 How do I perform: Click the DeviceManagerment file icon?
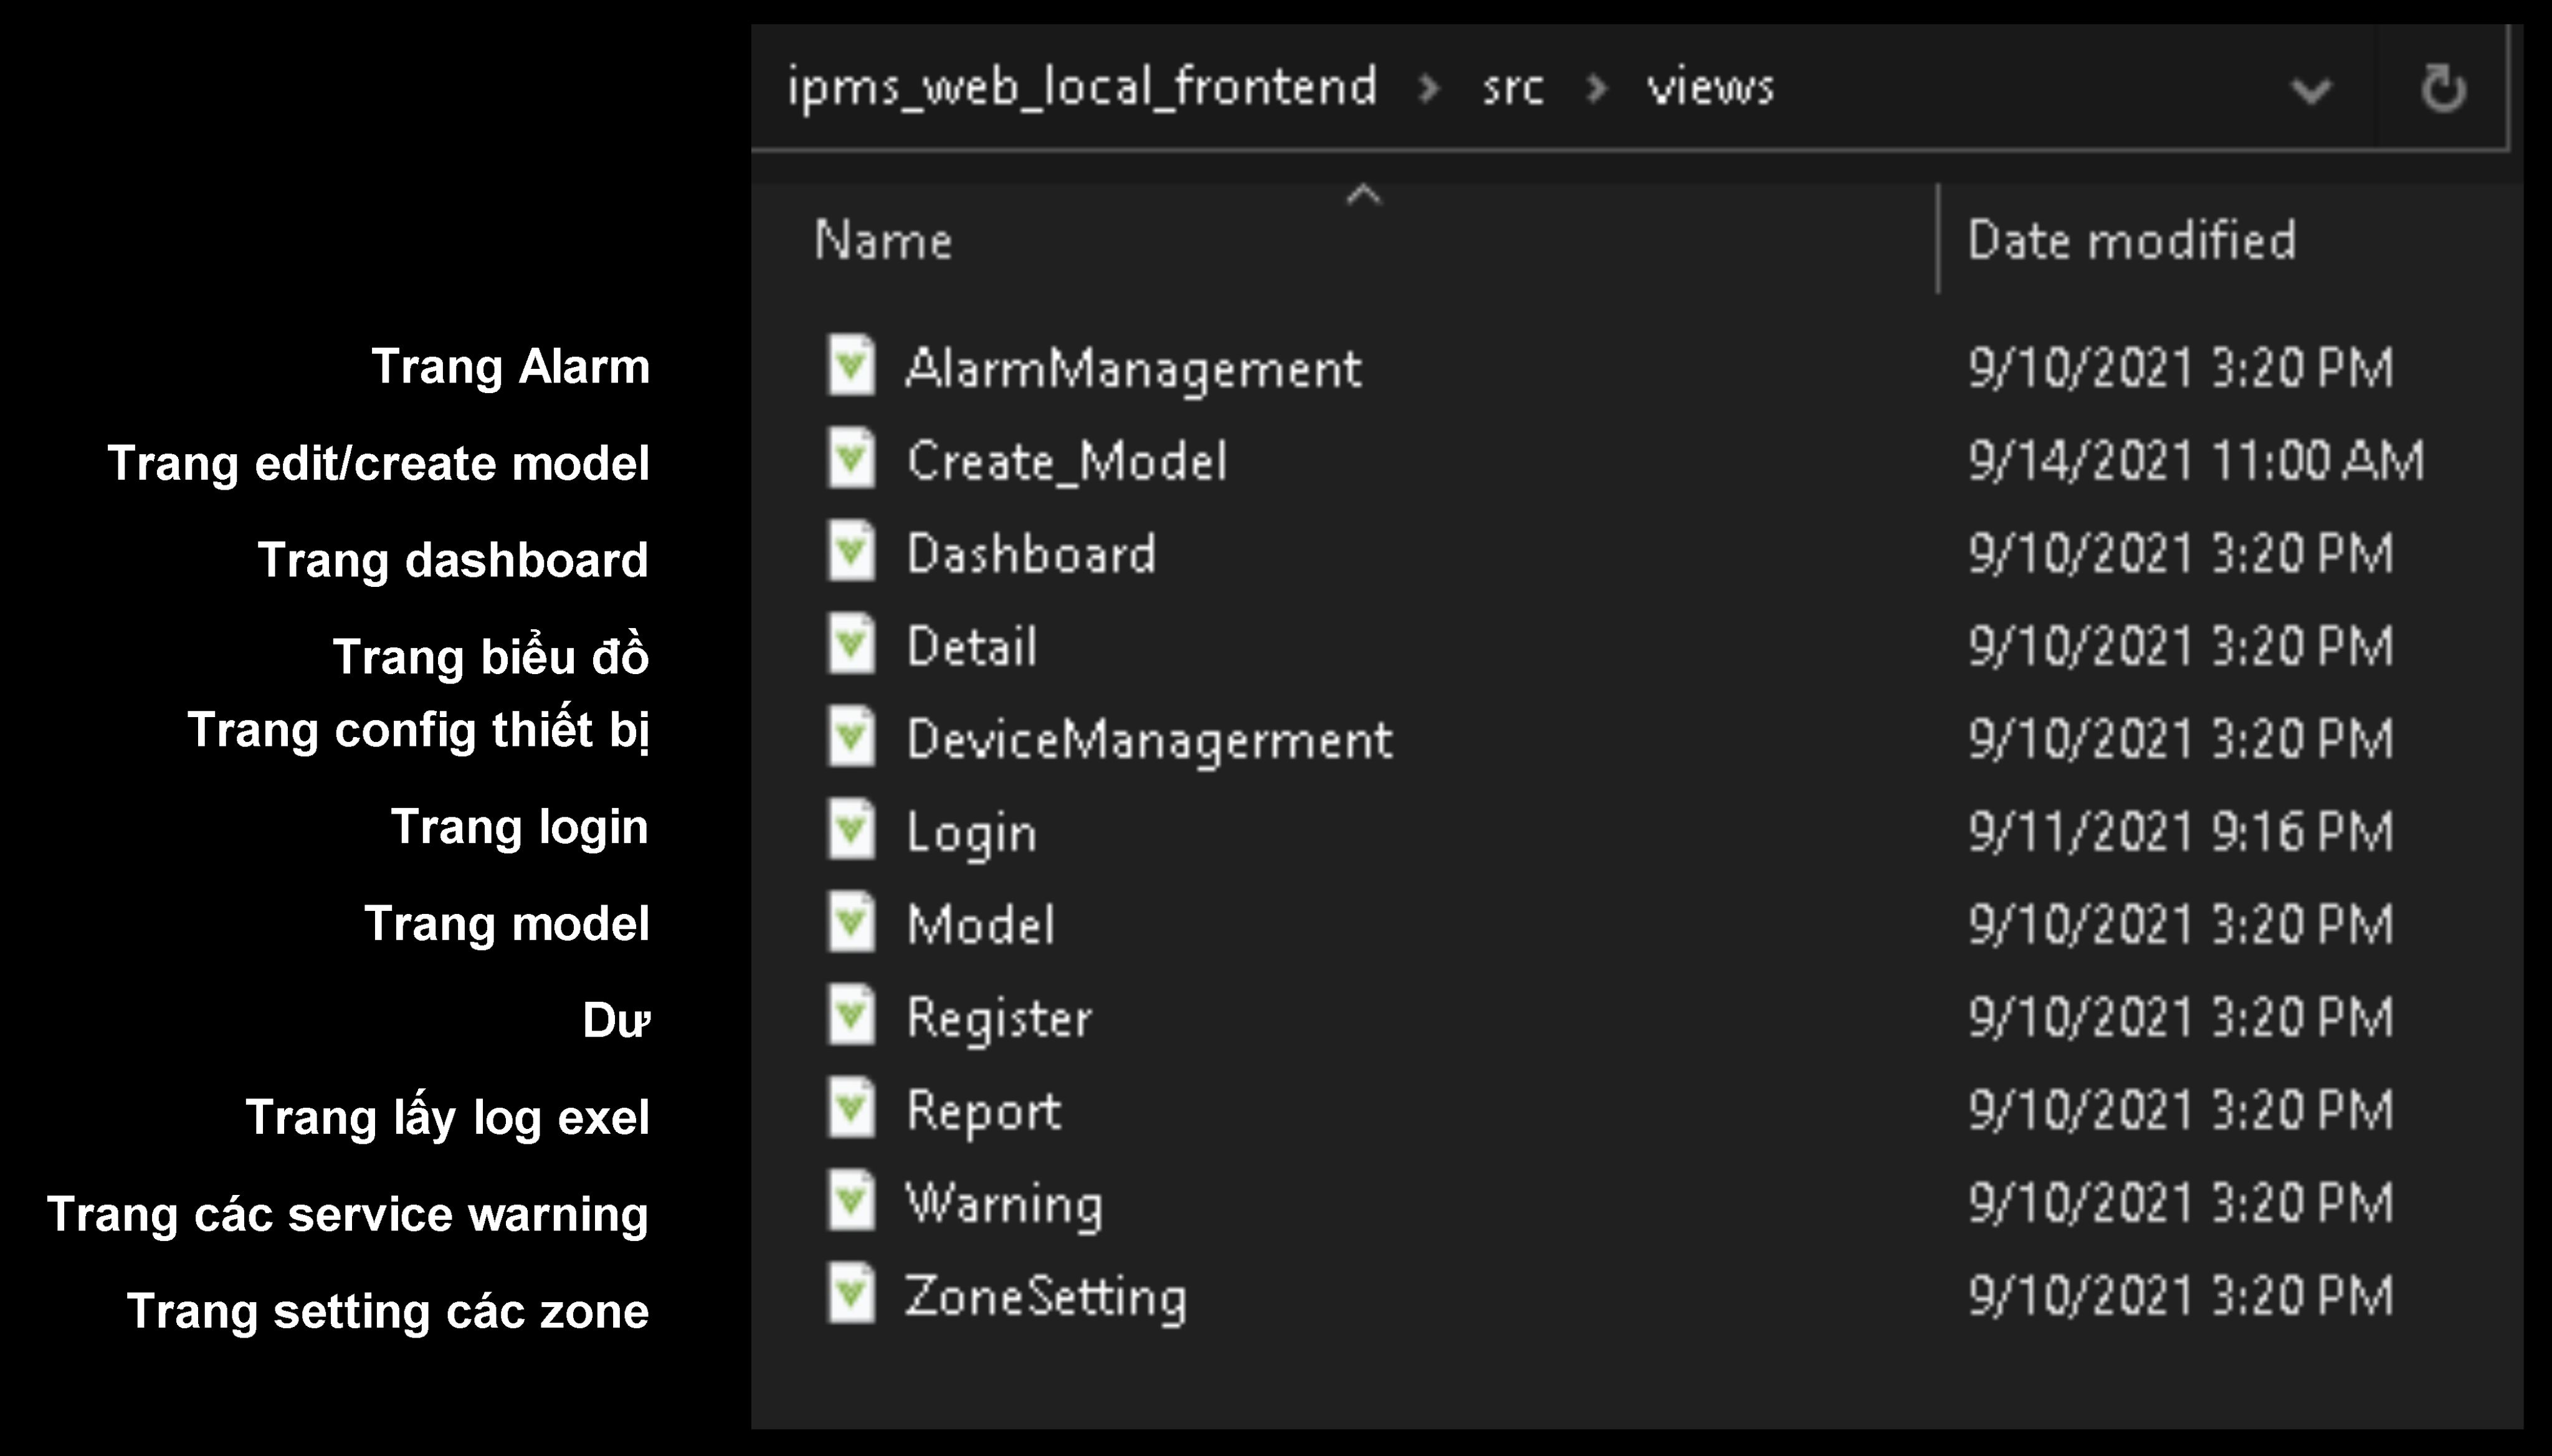tap(851, 737)
